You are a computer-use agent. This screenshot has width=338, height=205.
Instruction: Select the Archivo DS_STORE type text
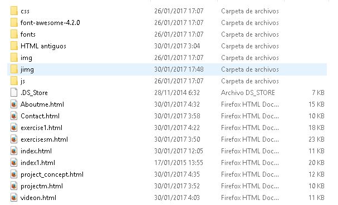pyautogui.click(x=248, y=92)
